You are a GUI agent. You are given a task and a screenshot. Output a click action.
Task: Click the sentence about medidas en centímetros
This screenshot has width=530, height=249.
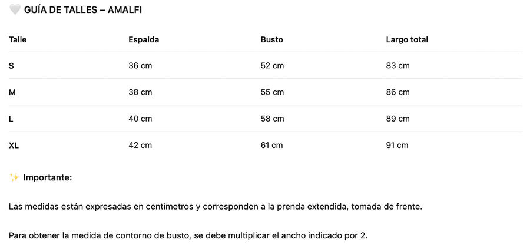tap(216, 207)
